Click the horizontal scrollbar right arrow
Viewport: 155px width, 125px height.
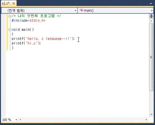tap(146, 119)
